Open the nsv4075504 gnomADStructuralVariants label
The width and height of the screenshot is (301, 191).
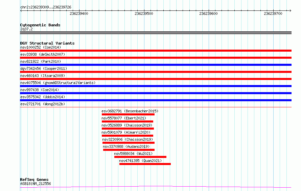[x=58, y=83]
